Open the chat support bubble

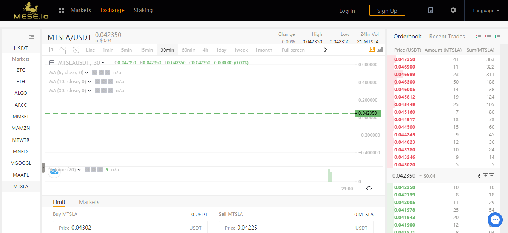click(x=495, y=220)
